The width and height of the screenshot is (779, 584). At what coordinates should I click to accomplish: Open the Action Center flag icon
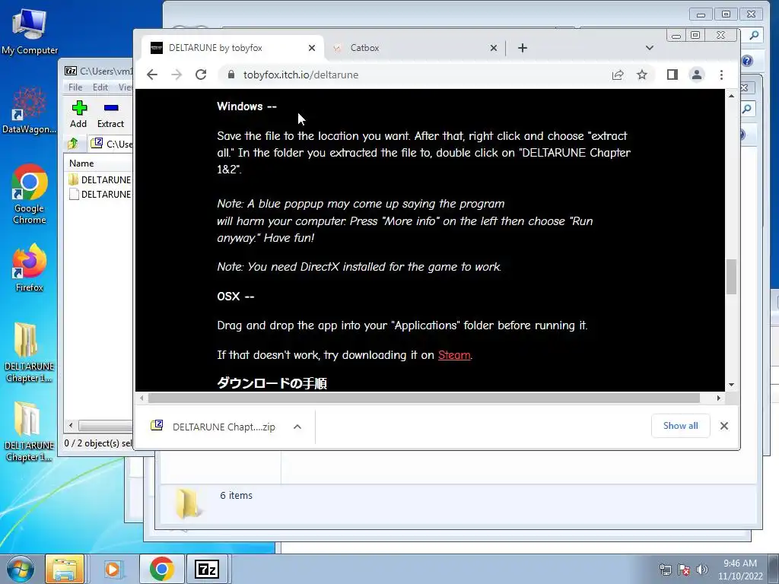pyautogui.click(x=684, y=569)
